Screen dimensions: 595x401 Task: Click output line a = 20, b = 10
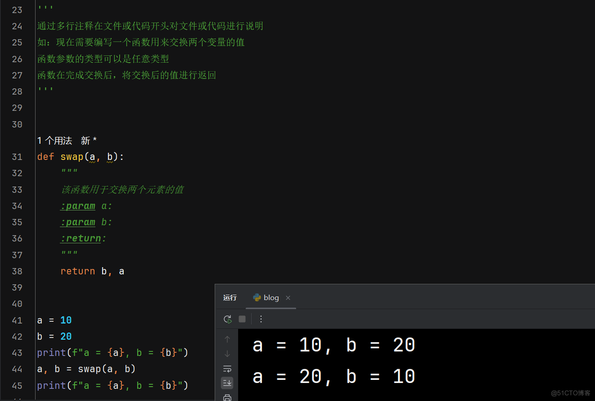(x=334, y=376)
